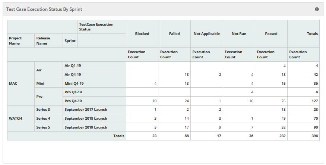Screen dimensions: 326x165
Task: Select the Series 5 release cell
Action: tap(49, 127)
